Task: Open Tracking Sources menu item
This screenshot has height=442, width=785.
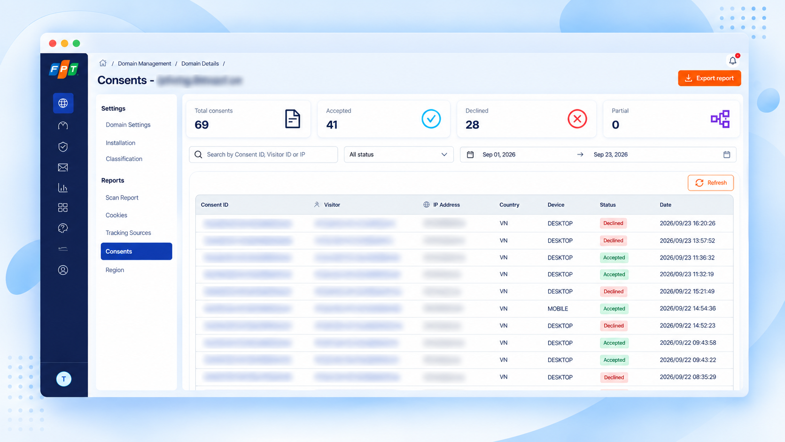Action: (128, 233)
